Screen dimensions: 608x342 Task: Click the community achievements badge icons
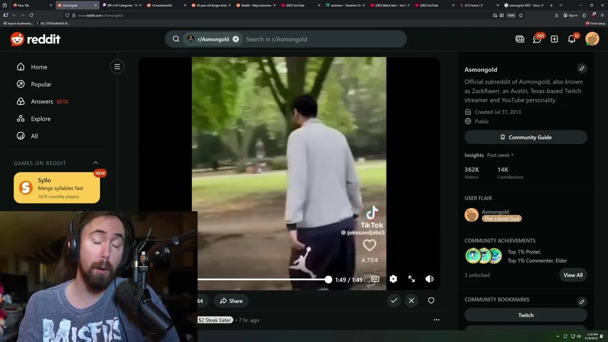(x=484, y=256)
